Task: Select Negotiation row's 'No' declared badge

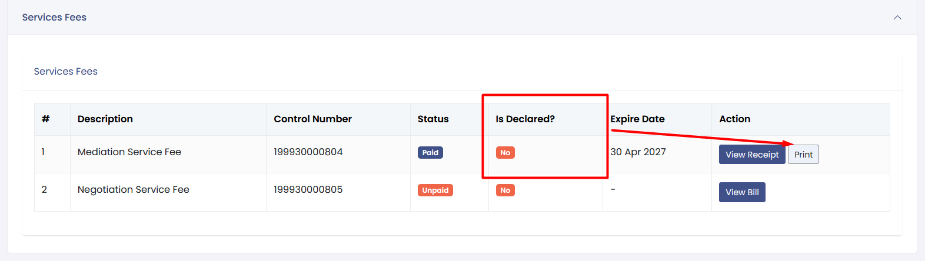Action: coord(505,190)
